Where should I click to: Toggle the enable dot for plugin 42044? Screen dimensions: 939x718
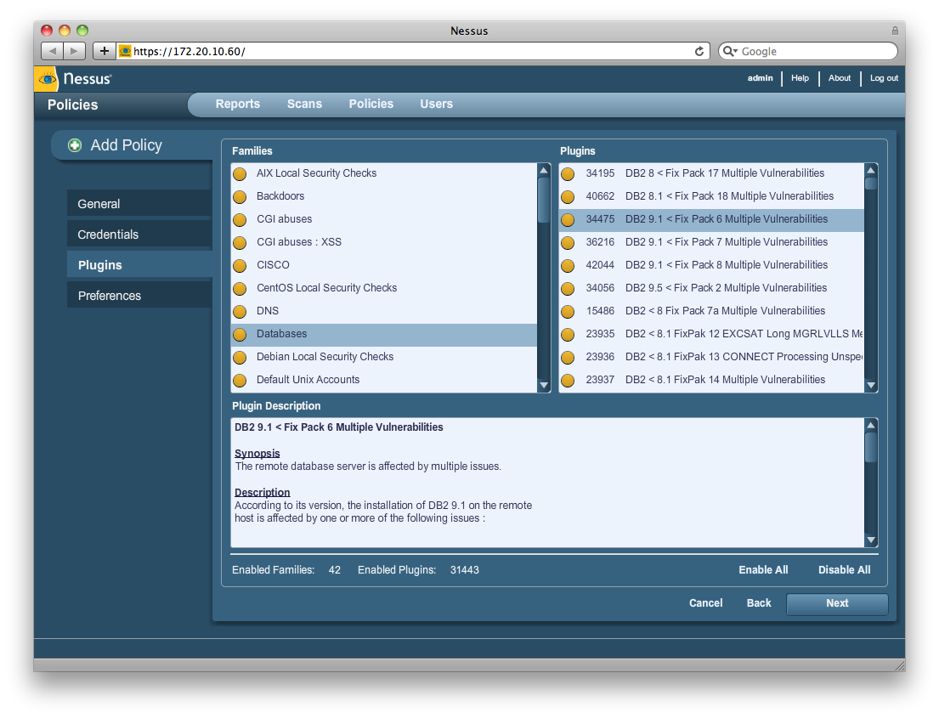pos(568,265)
